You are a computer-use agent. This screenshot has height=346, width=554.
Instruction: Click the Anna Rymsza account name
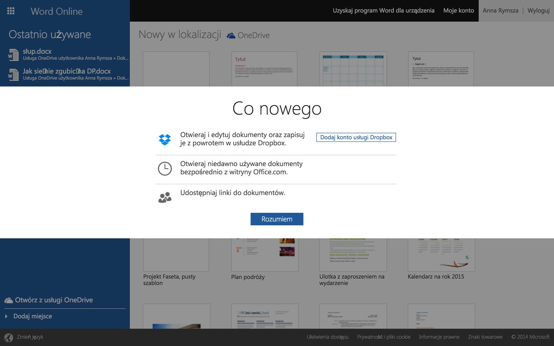tap(500, 10)
